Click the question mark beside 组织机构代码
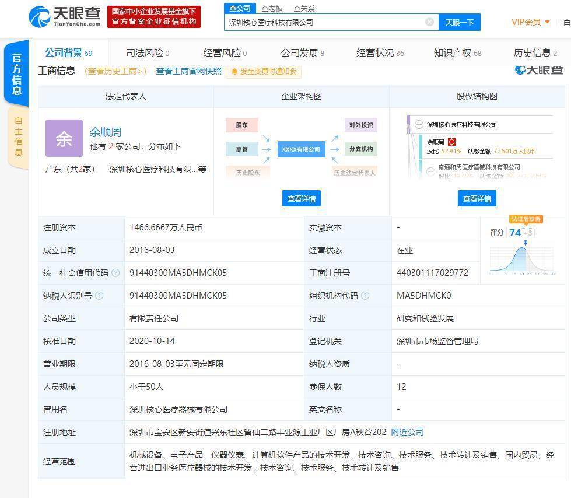 click(x=365, y=295)
